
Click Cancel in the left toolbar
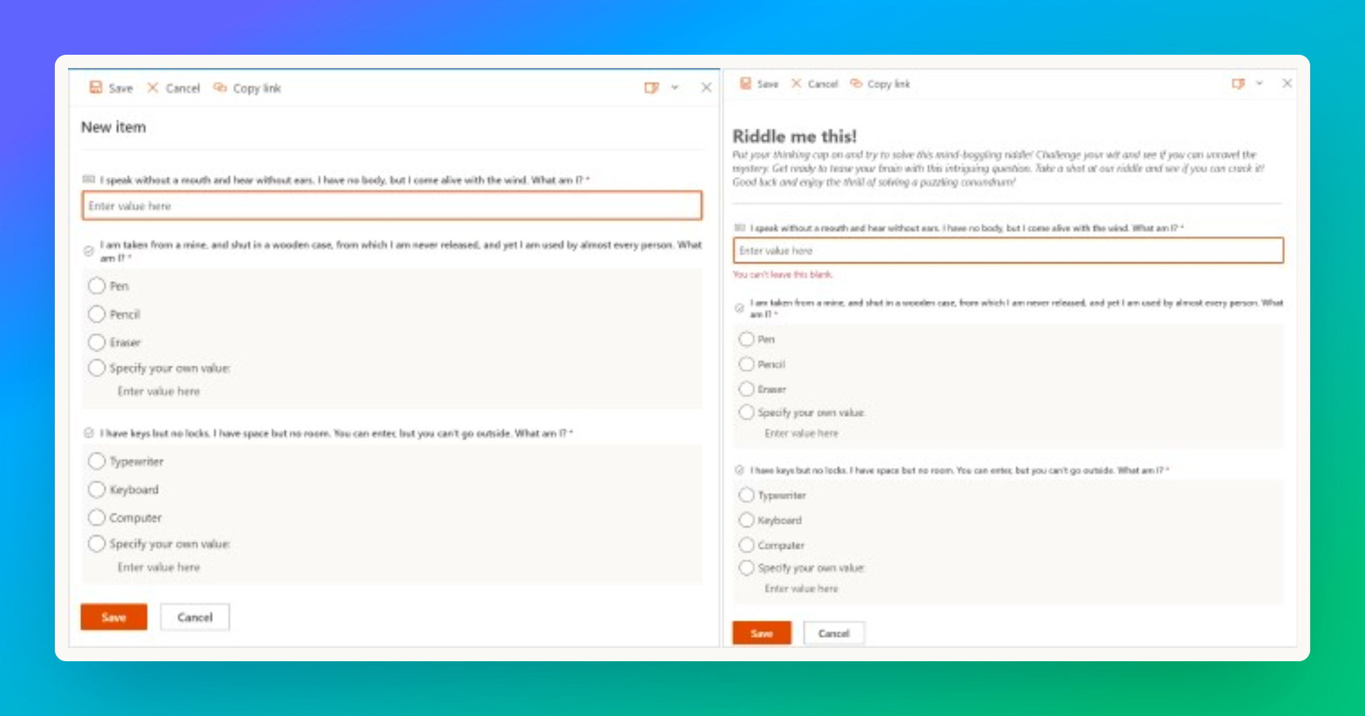(183, 88)
